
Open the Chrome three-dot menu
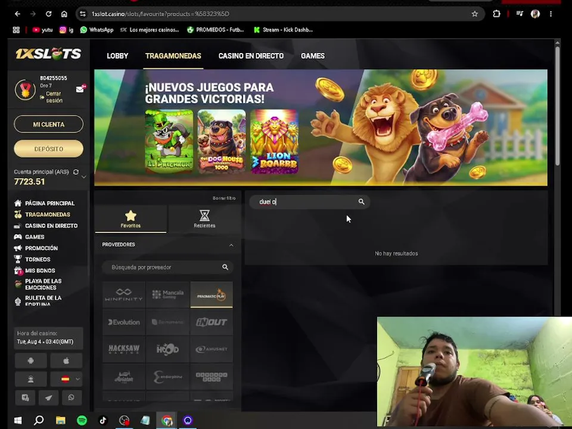coord(551,14)
